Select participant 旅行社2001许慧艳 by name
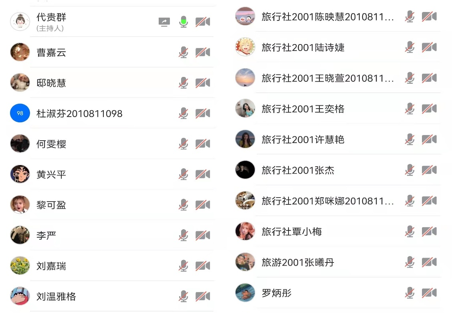The height and width of the screenshot is (313, 452). pyautogui.click(x=303, y=139)
